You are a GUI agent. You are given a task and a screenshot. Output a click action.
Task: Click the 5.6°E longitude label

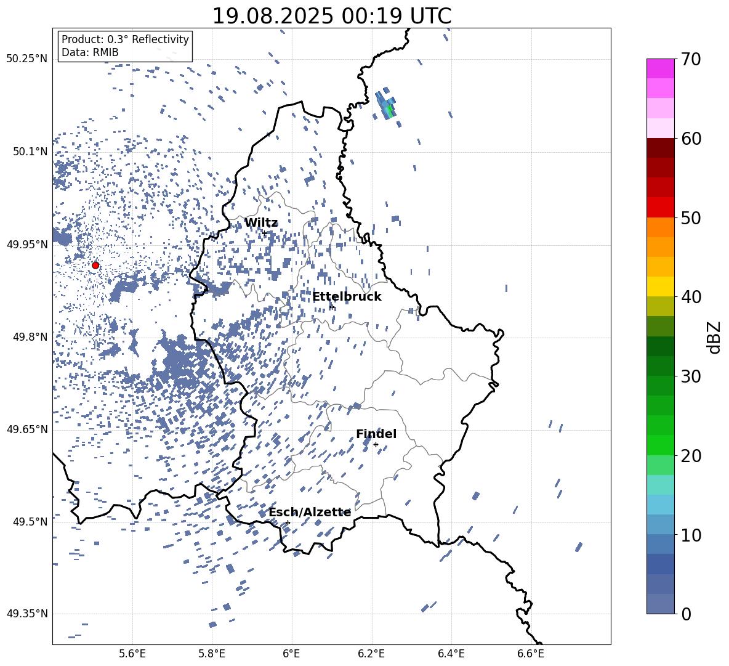tap(132, 654)
